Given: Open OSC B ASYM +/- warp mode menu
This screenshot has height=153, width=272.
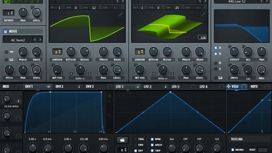Looking at the screenshot, I should click(163, 78).
